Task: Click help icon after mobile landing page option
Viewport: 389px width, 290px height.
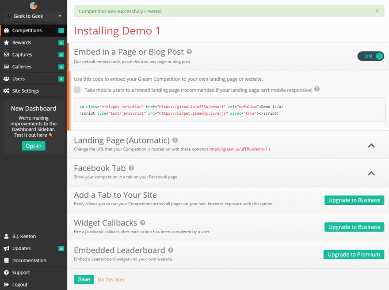Action: click(x=317, y=89)
